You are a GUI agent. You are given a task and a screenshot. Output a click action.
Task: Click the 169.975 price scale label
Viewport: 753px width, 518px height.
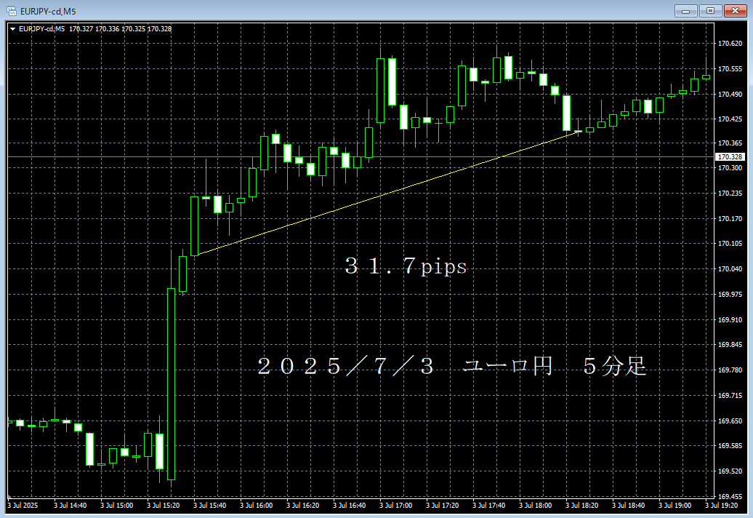[730, 294]
